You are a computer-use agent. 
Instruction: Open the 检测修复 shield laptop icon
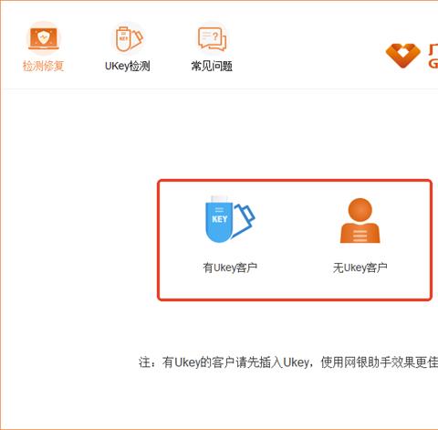coord(44,38)
